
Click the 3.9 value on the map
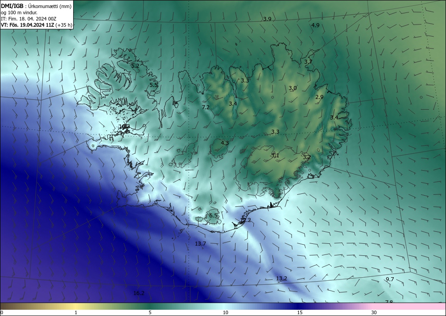pyautogui.click(x=267, y=19)
